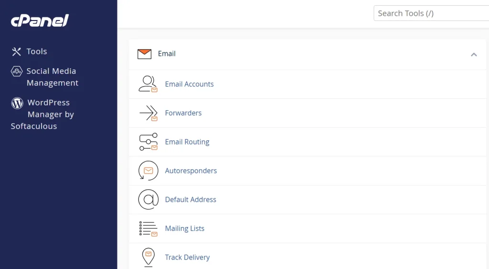This screenshot has height=269, width=489.
Task: Click the Email section header title
Action: click(167, 54)
